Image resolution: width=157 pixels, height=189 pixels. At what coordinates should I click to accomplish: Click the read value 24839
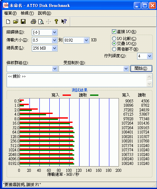(x=144, y=110)
